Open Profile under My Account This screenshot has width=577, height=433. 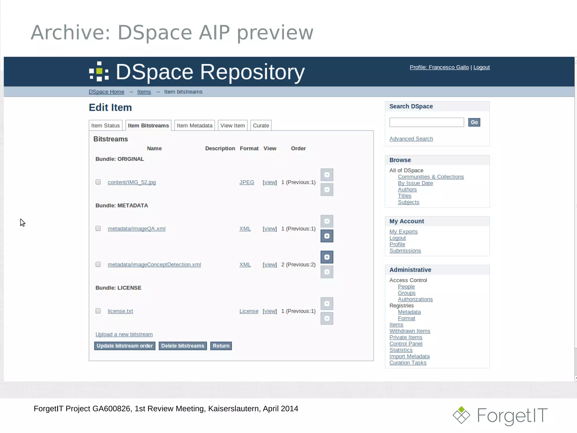(x=397, y=244)
